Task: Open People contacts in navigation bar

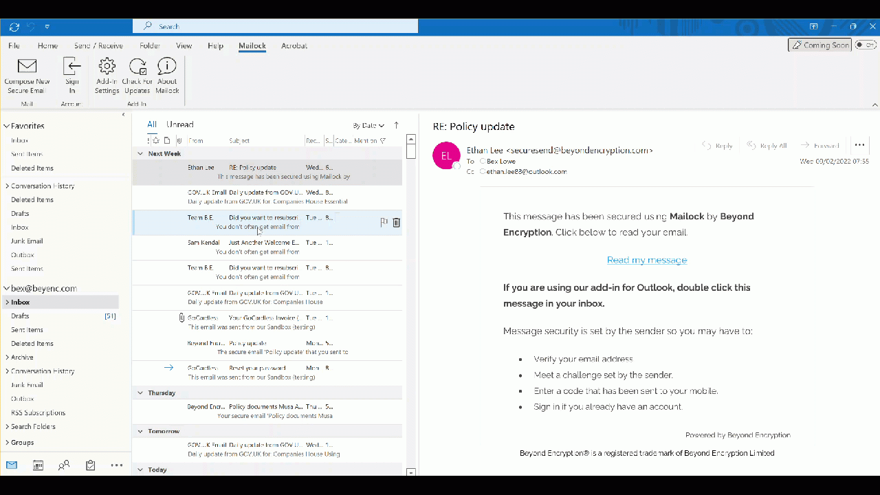Action: (64, 465)
